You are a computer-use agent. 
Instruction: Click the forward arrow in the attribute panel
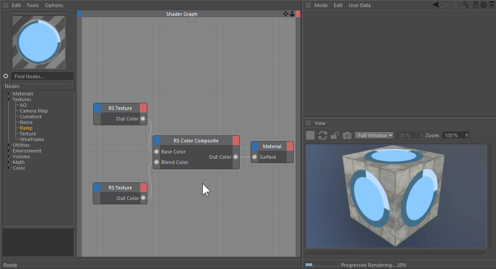coord(445,5)
